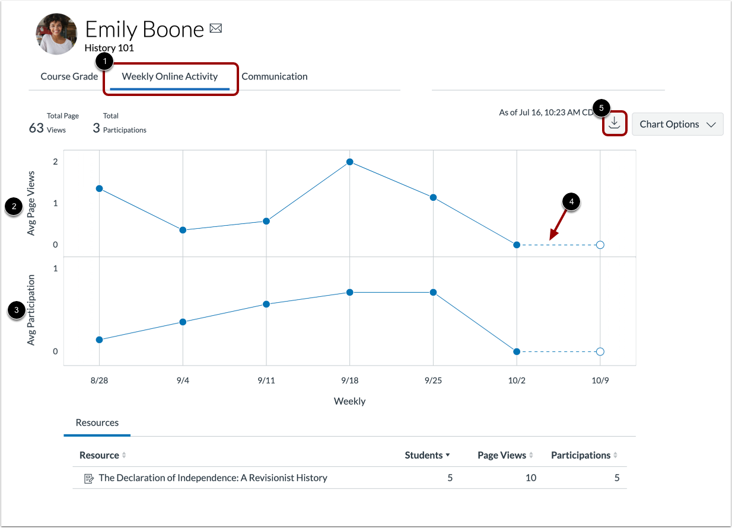Screen dimensions: 732x528
Task: Click the email envelope icon beside Emily Boone
Action: tap(215, 28)
